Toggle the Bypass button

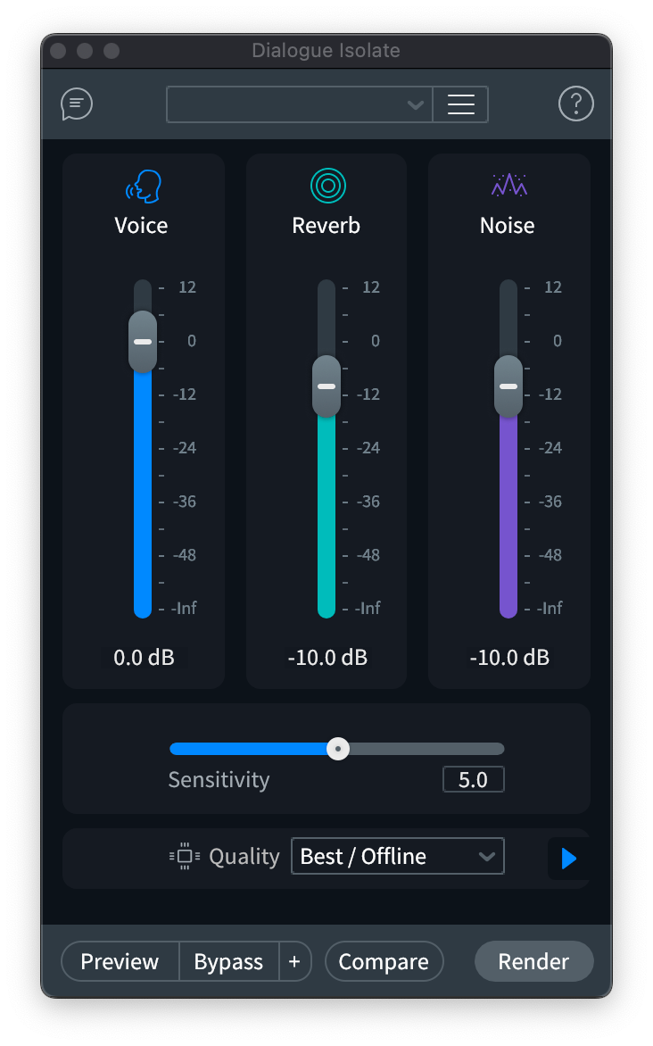[228, 961]
